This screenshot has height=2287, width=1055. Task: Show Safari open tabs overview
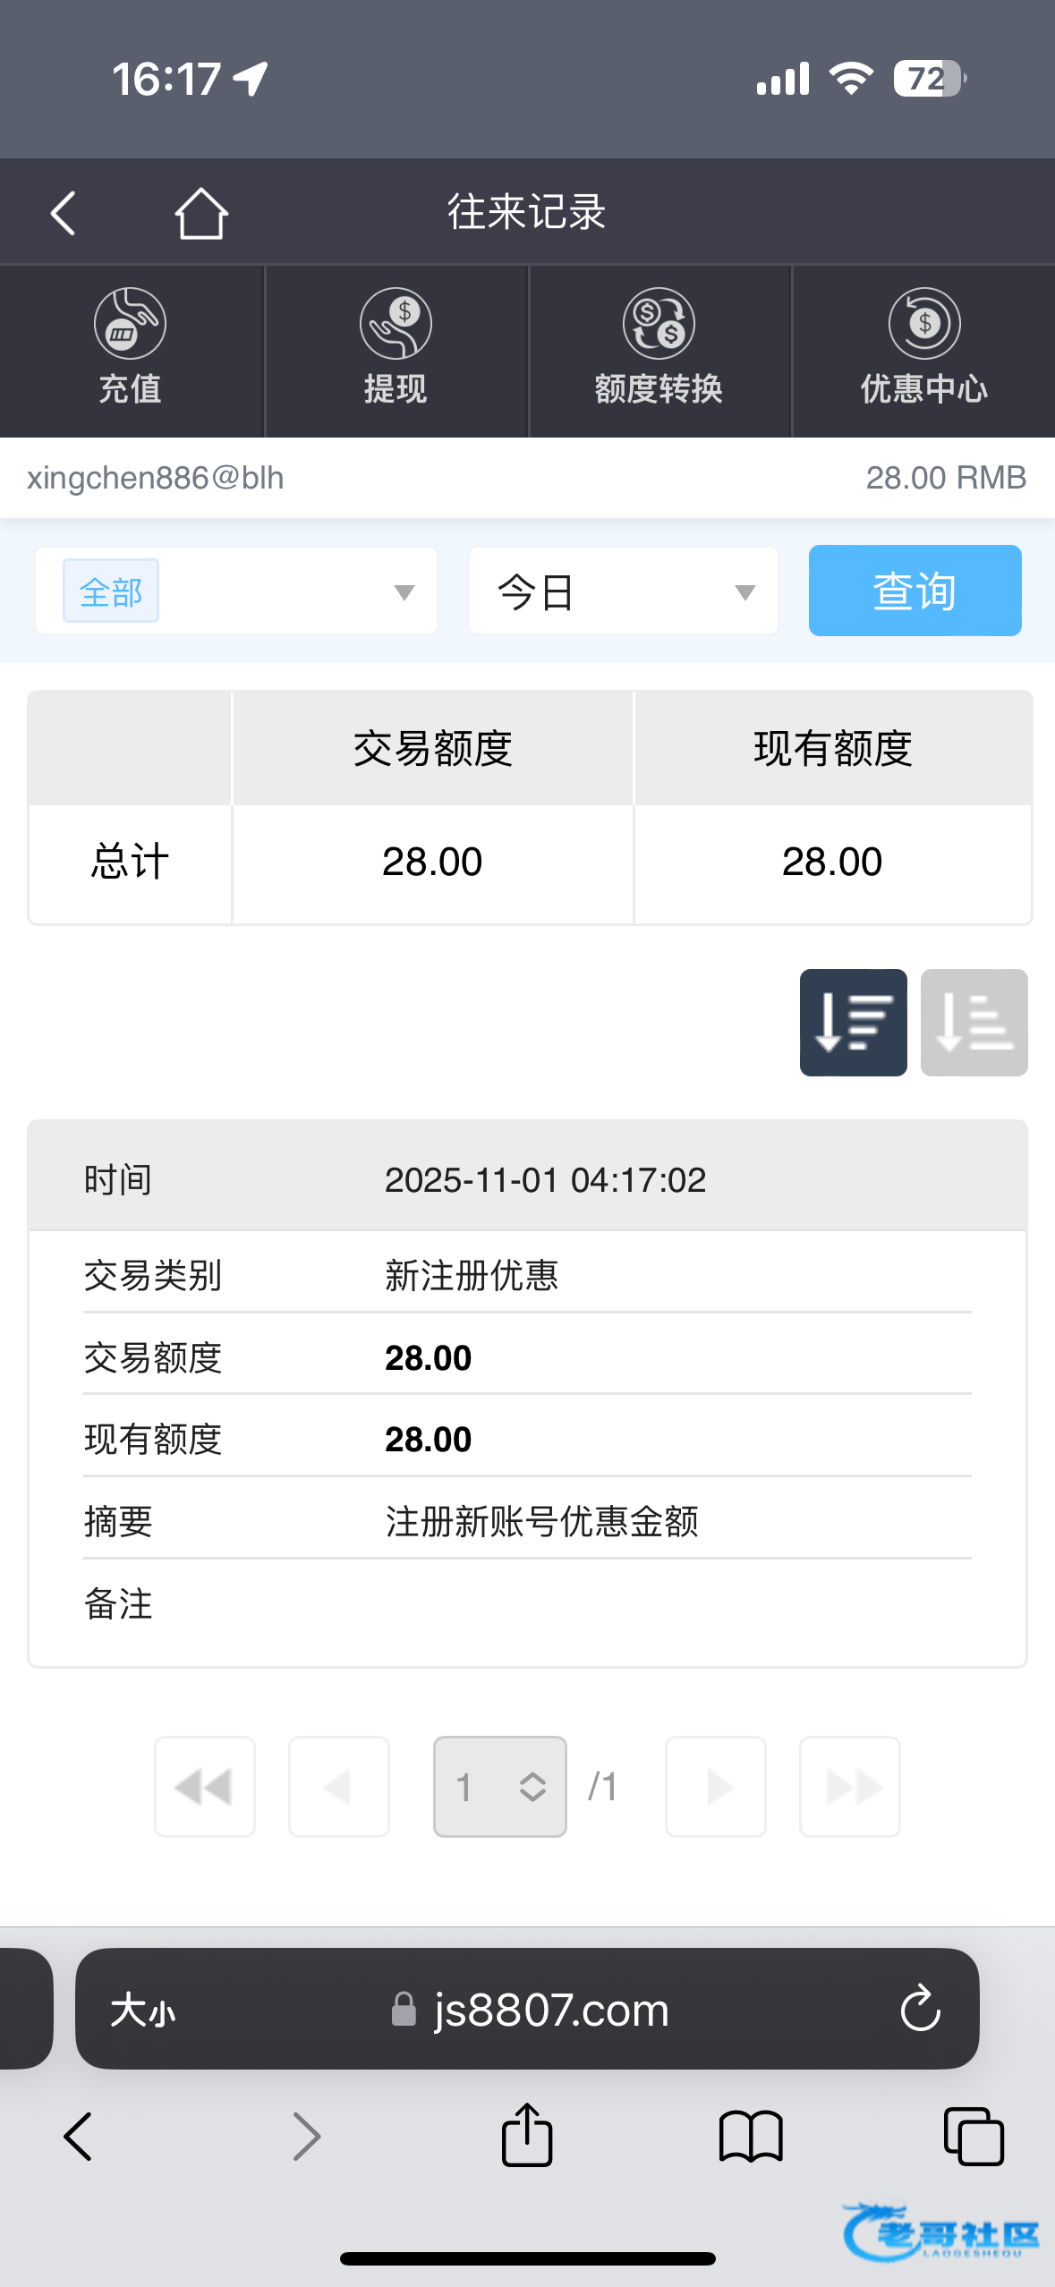point(974,2136)
